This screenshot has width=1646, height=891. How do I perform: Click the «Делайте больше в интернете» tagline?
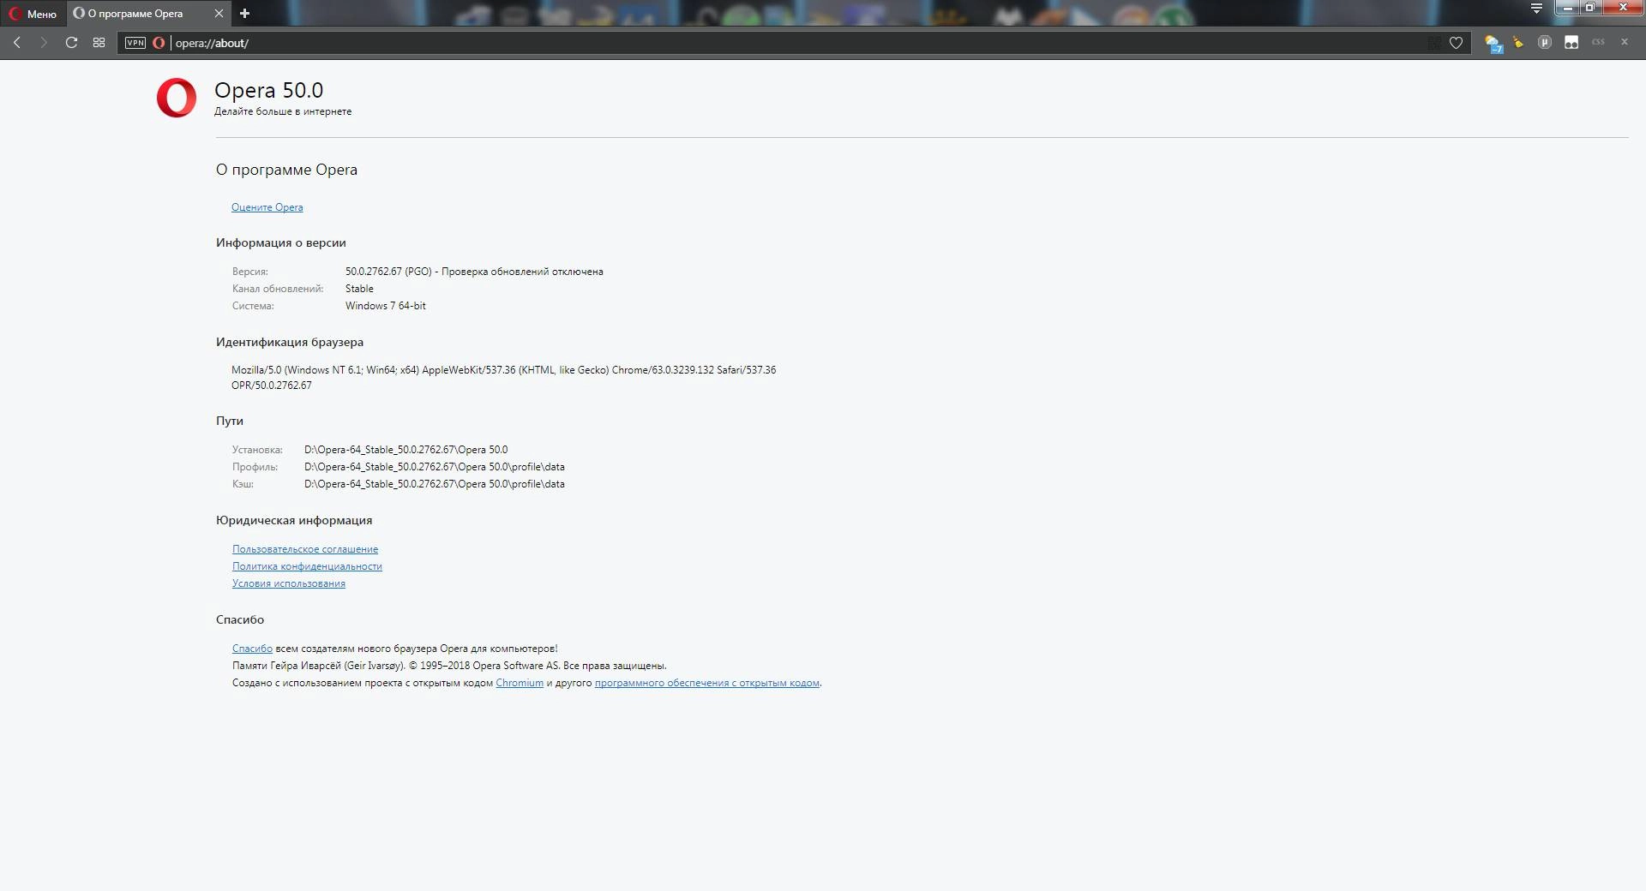[283, 111]
